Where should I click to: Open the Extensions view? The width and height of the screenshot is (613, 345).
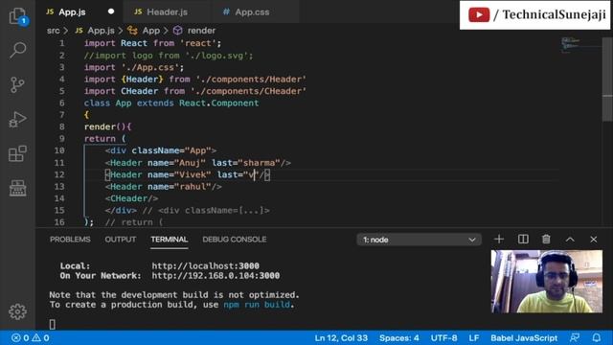pos(17,153)
